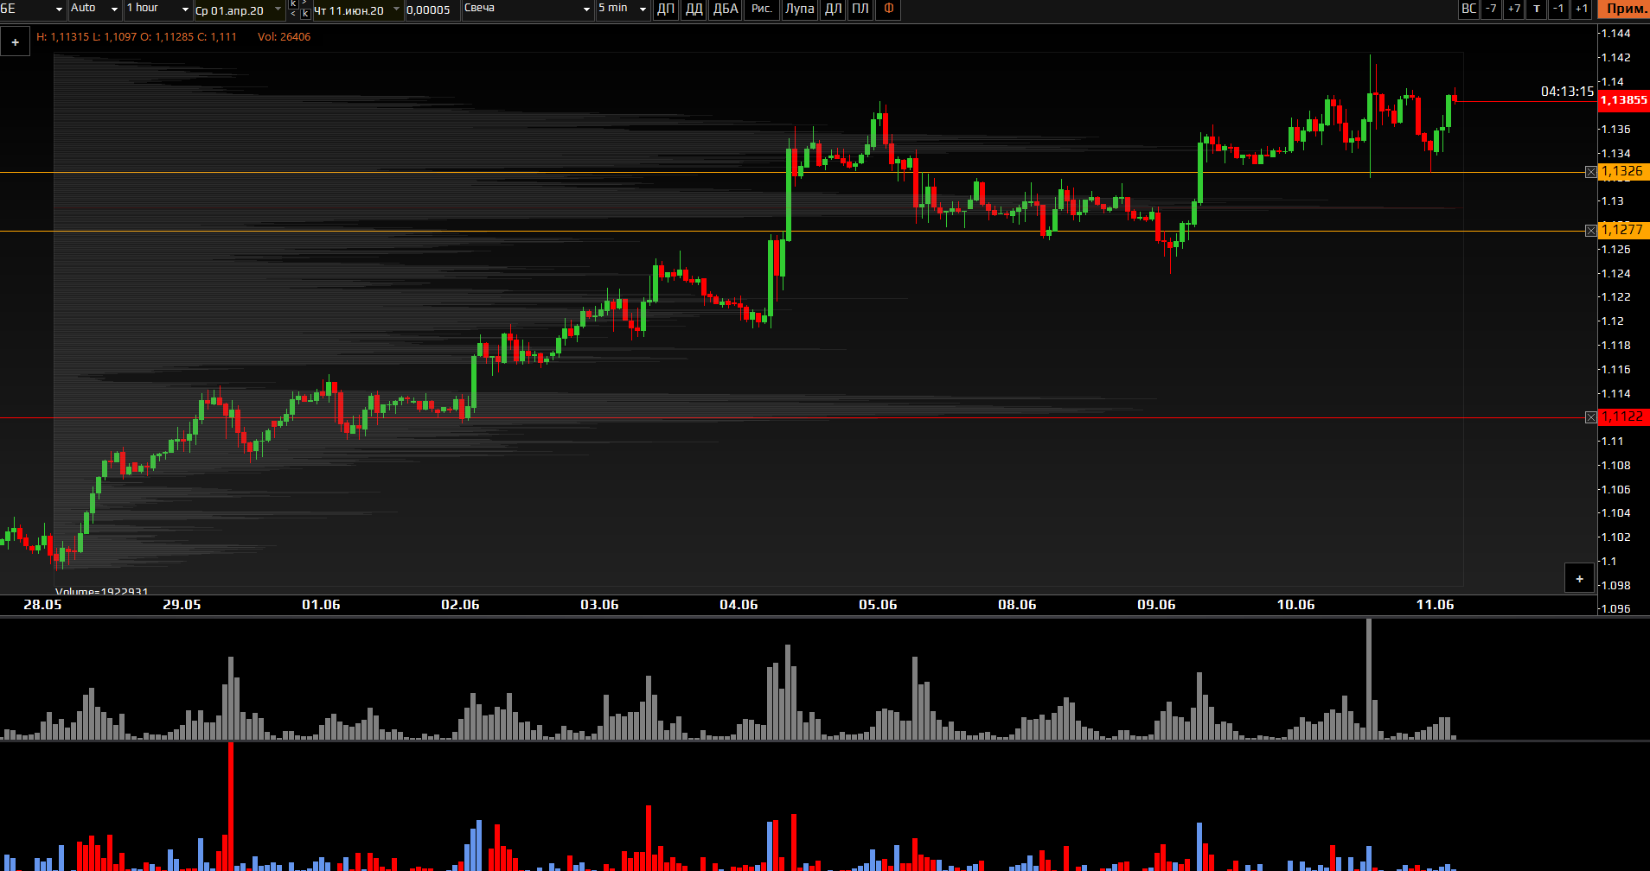Click the plus button at chart bottom-right
This screenshot has height=871, width=1650.
point(1579,578)
